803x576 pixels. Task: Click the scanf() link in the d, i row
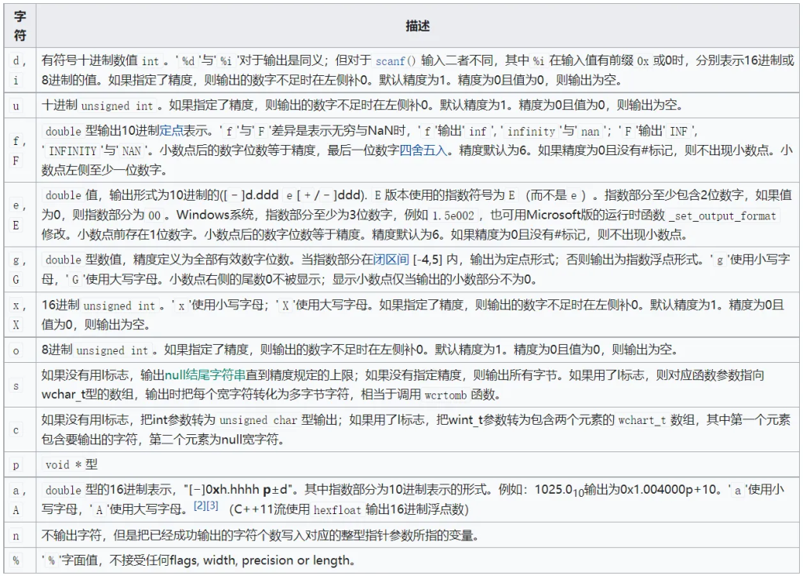click(x=396, y=60)
